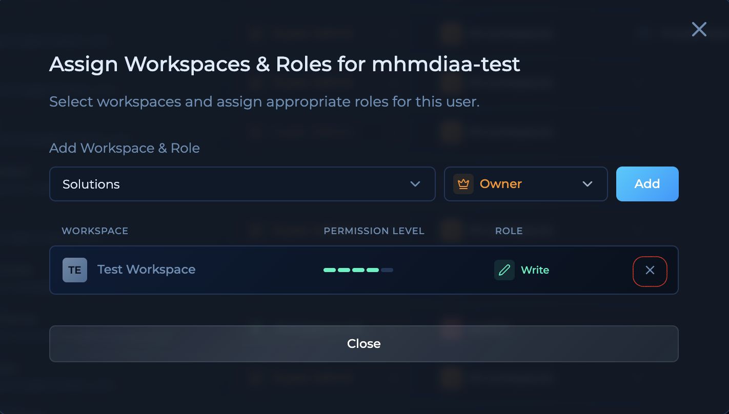The height and width of the screenshot is (414, 729).
Task: Click the ROLE column header
Action: pos(509,231)
